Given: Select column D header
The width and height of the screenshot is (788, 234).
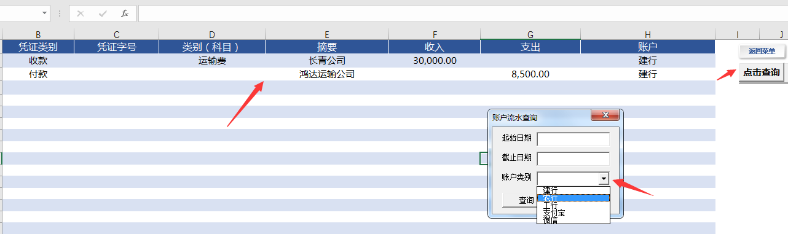Looking at the screenshot, I should [212, 34].
